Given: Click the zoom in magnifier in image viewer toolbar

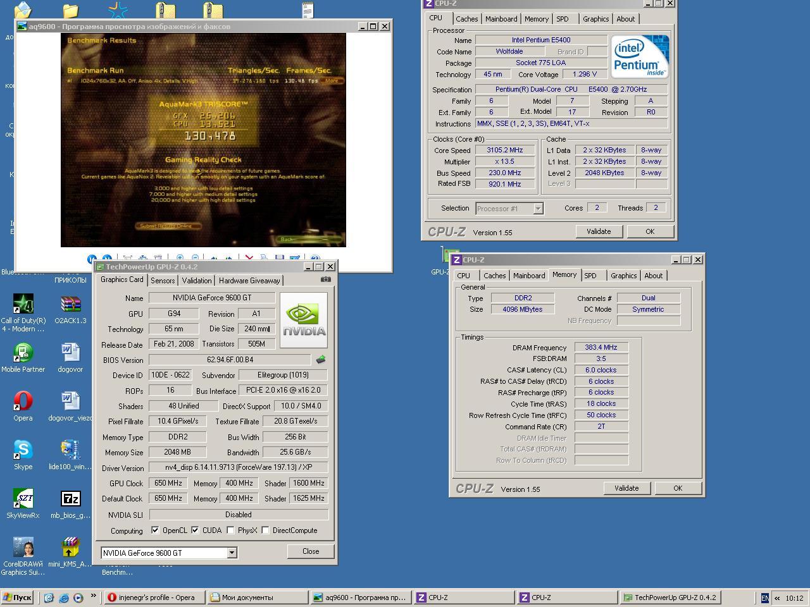Looking at the screenshot, I should click(x=180, y=258).
